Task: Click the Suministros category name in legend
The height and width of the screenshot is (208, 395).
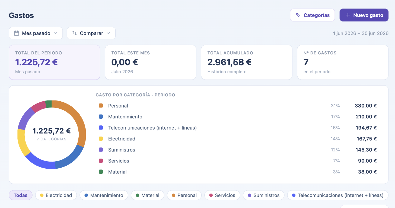Action: (122, 150)
